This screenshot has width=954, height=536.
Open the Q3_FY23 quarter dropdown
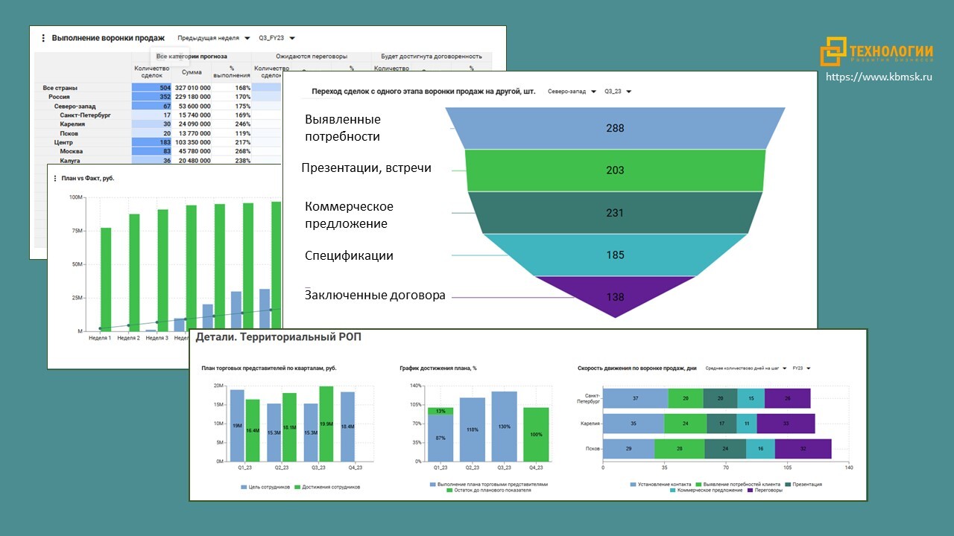coord(277,38)
